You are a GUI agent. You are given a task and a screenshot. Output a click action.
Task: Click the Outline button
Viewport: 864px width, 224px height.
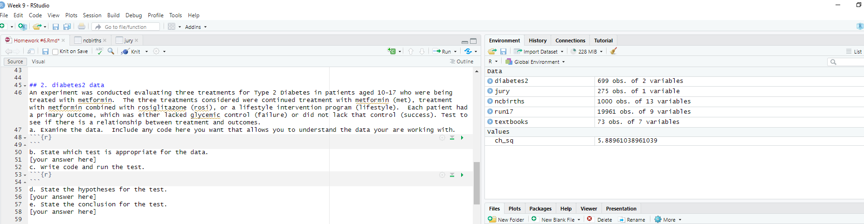coord(462,61)
